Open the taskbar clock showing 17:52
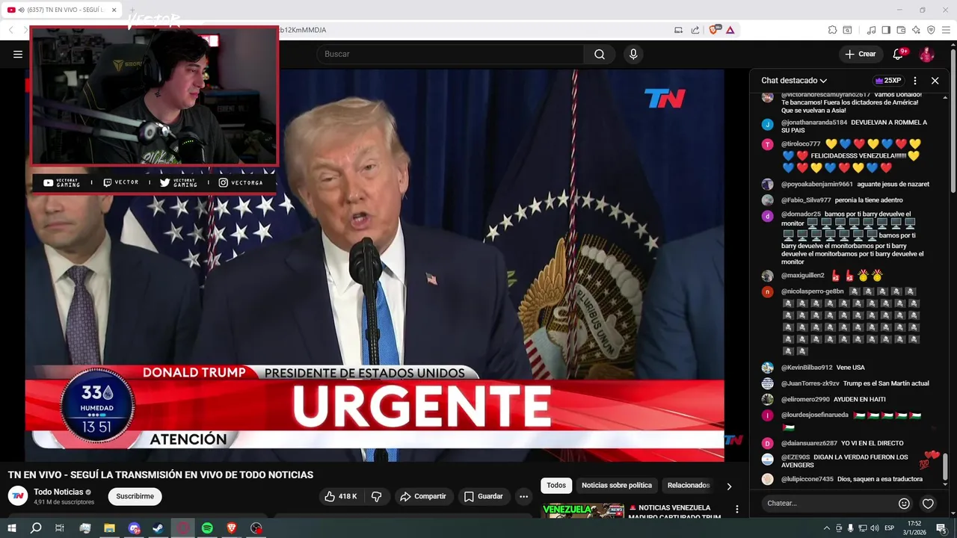 pos(914,528)
